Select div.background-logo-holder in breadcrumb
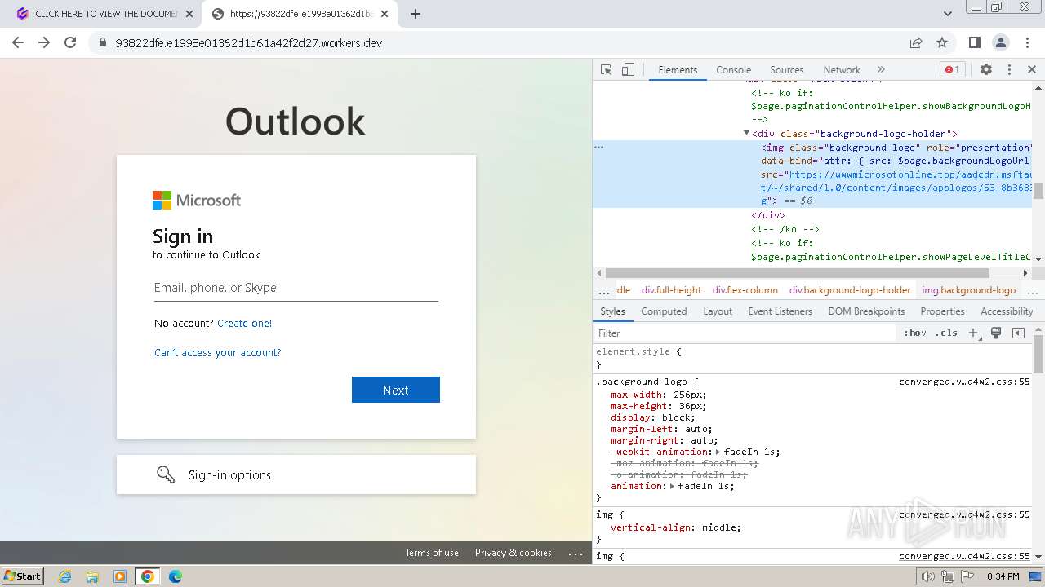 pyautogui.click(x=850, y=290)
